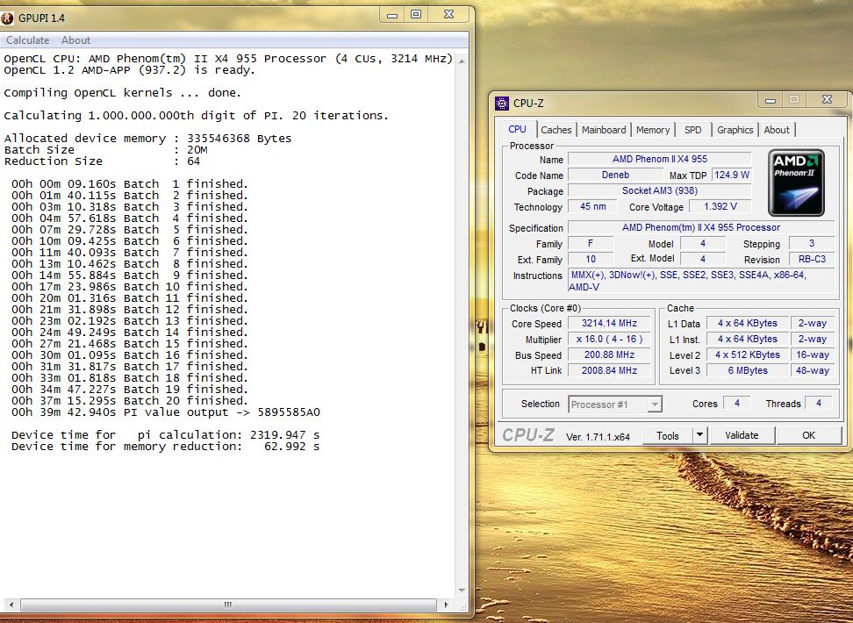Minimize the CPU-Z window

tap(770, 101)
